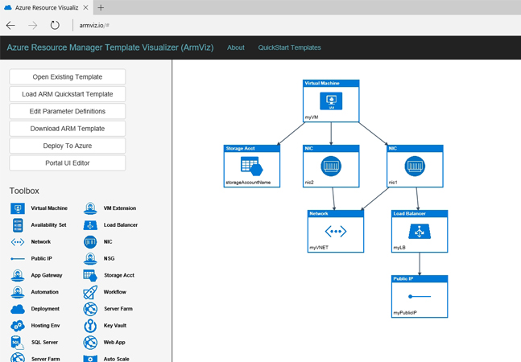Reload the armviz.io page
Image resolution: width=521 pixels, height=362 pixels.
[x=55, y=25]
